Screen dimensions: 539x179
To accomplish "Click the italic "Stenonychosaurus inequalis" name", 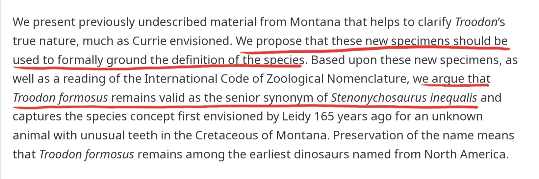I will [x=404, y=98].
